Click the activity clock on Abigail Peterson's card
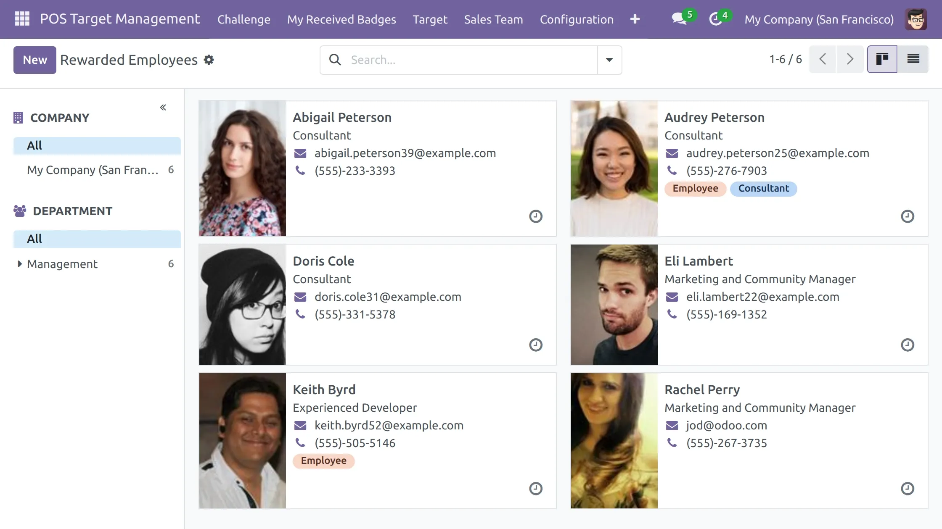942x529 pixels. click(535, 216)
